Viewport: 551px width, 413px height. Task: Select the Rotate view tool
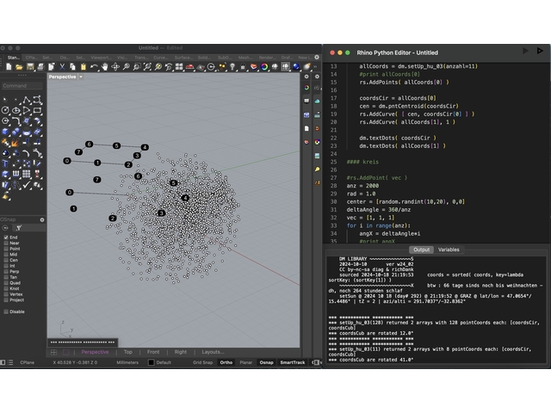(115, 67)
